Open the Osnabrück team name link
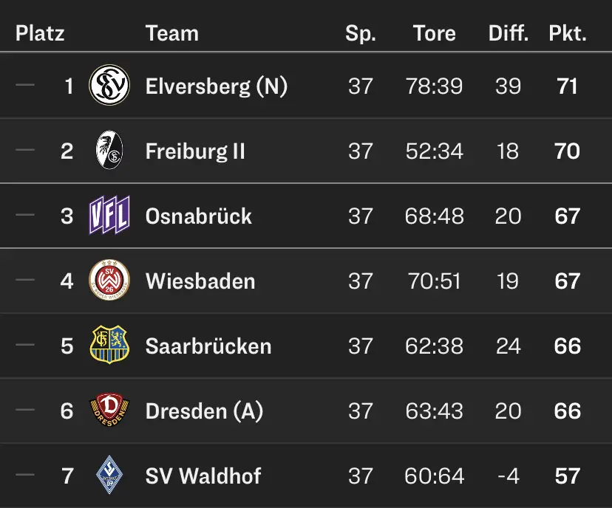612x508 pixels. click(x=198, y=216)
